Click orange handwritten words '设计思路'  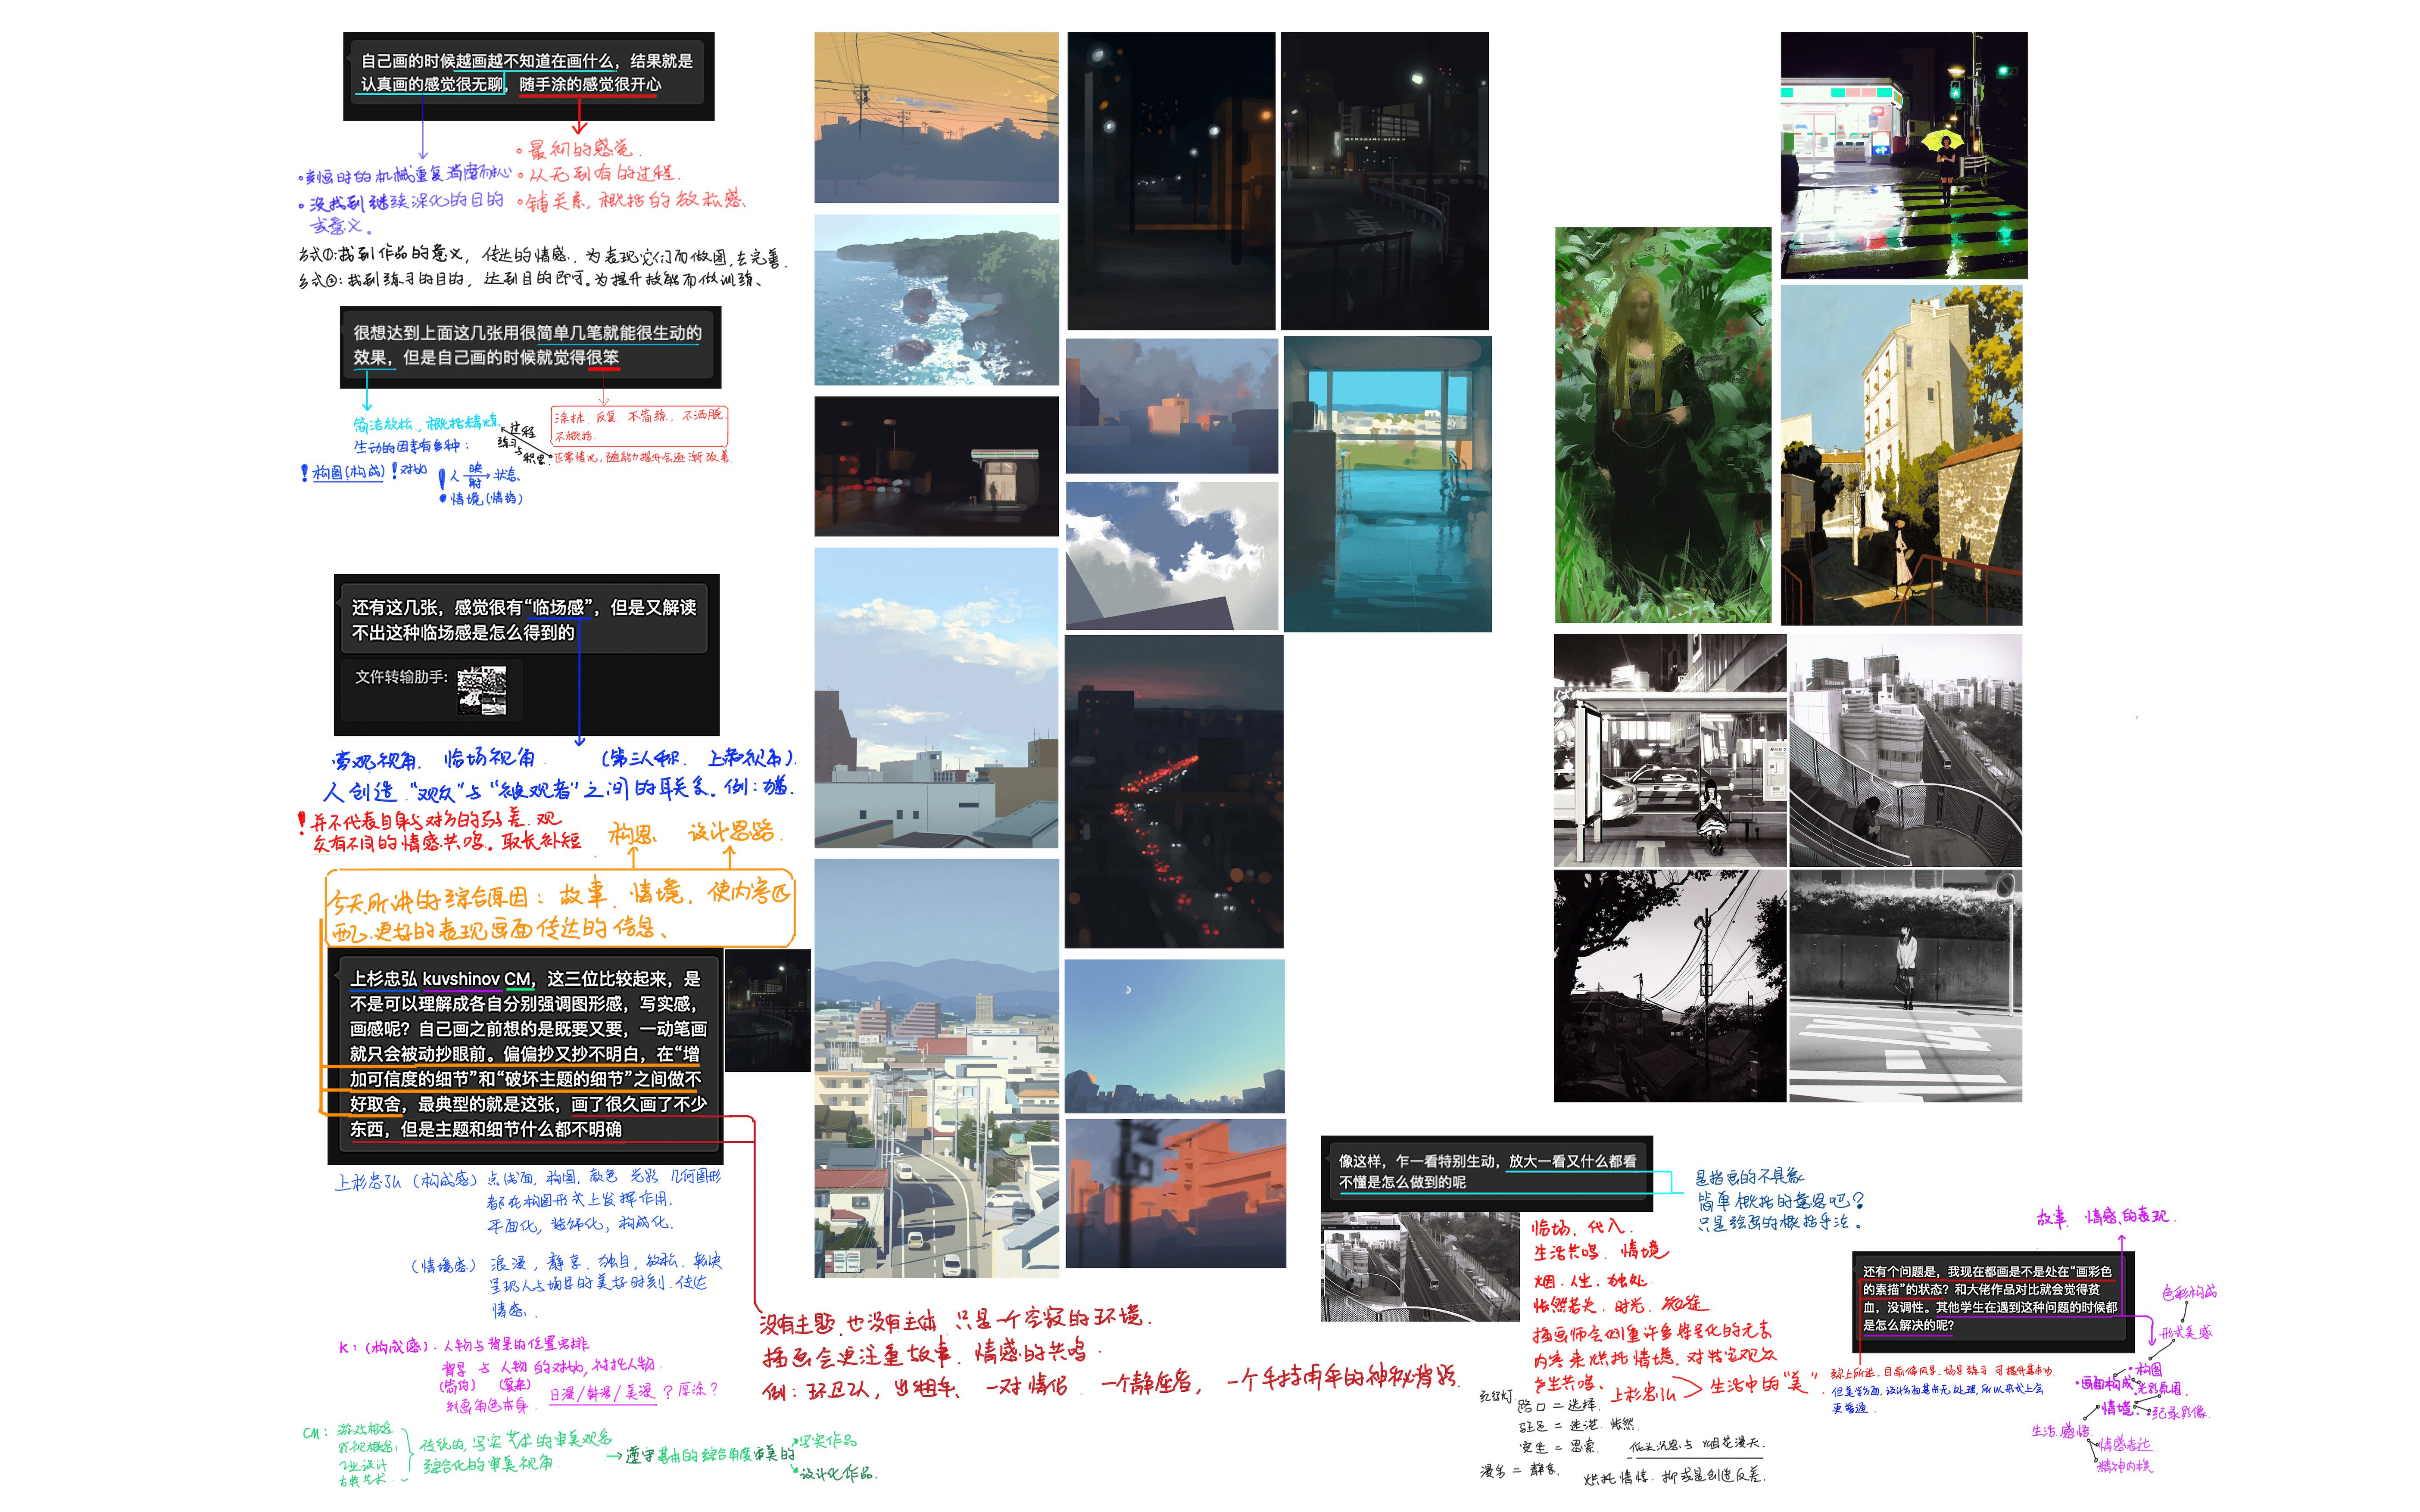(732, 831)
